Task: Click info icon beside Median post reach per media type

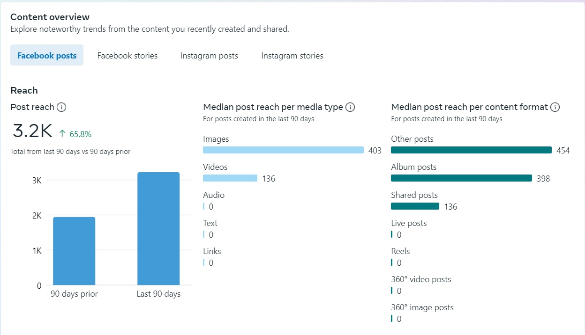Action: (350, 107)
